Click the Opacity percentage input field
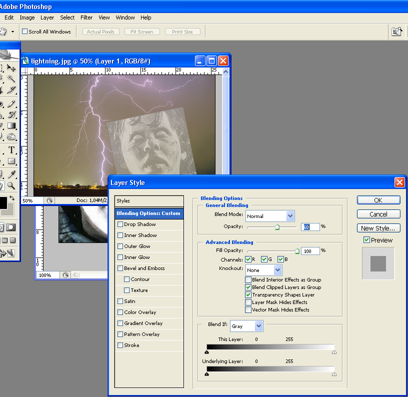The height and width of the screenshot is (397, 408). point(310,227)
